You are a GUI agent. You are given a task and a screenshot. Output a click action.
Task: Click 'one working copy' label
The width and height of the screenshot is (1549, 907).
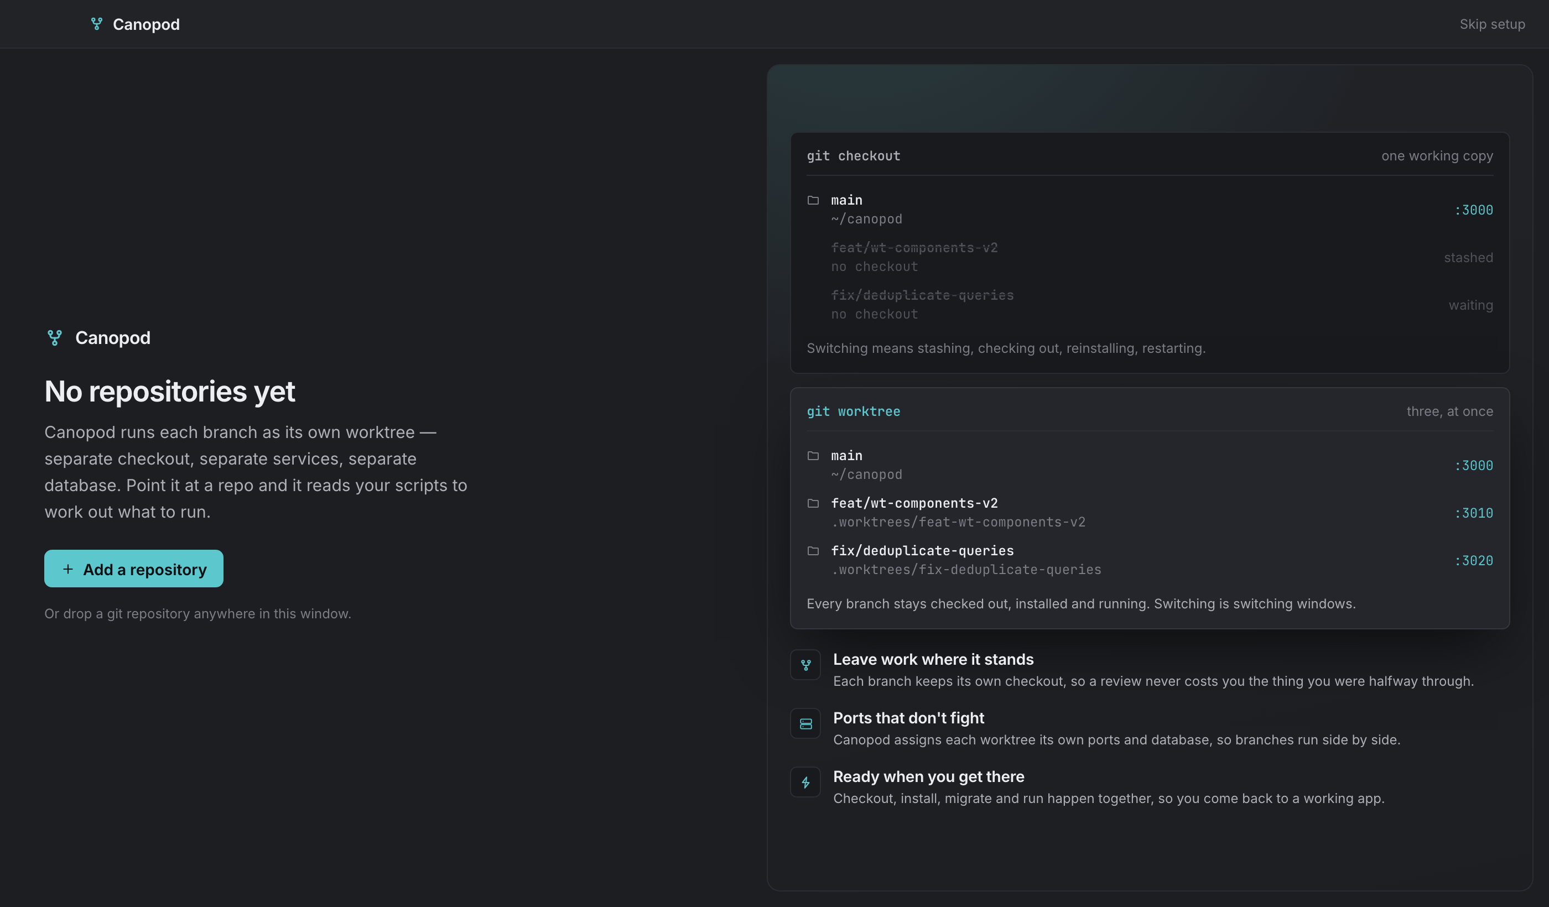tap(1437, 156)
